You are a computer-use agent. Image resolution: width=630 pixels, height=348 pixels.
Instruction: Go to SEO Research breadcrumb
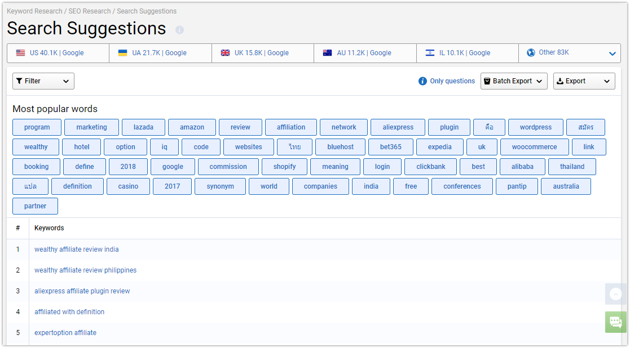pos(90,11)
